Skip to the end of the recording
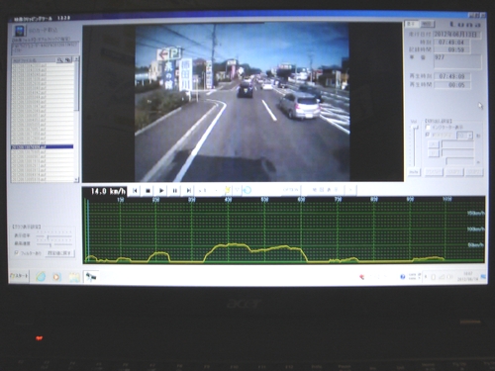The width and height of the screenshot is (495, 371). 188,191
